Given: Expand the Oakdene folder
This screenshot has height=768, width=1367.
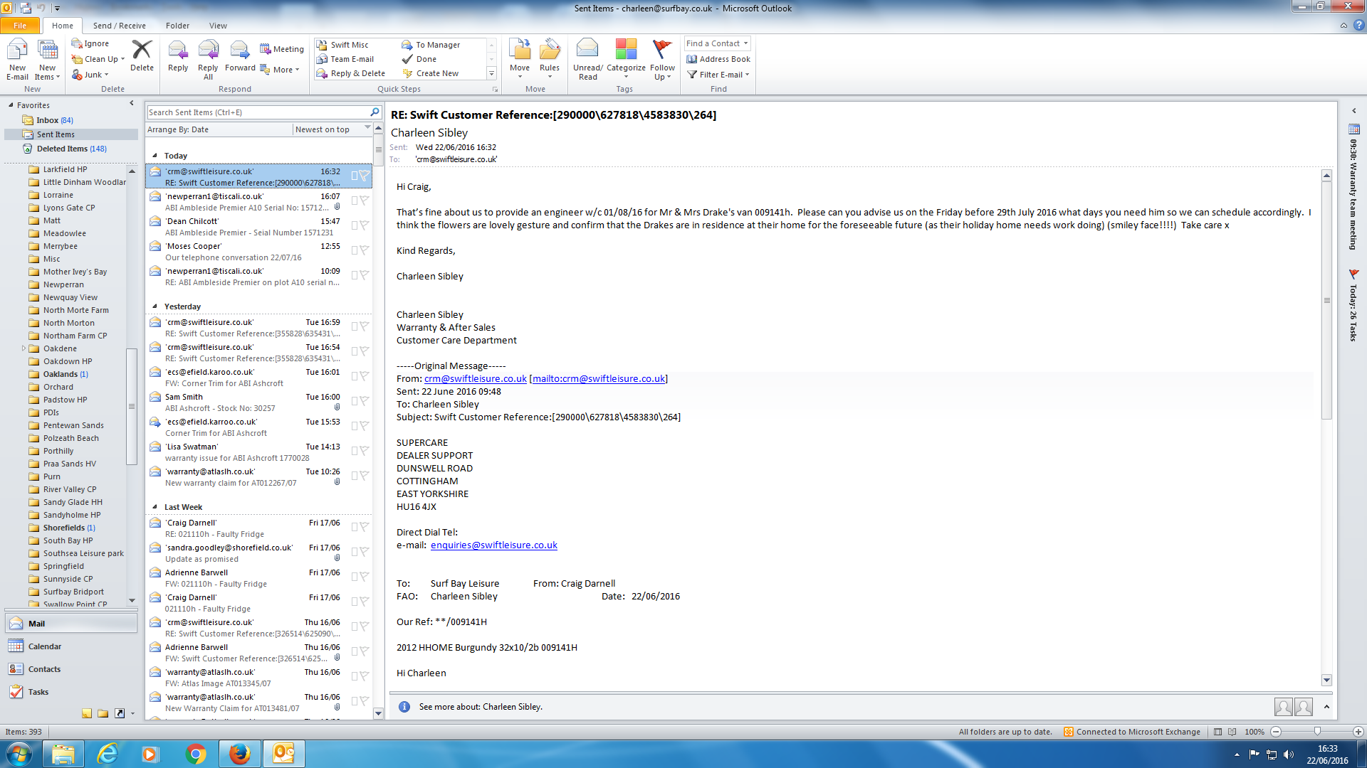Looking at the screenshot, I should click(23, 348).
